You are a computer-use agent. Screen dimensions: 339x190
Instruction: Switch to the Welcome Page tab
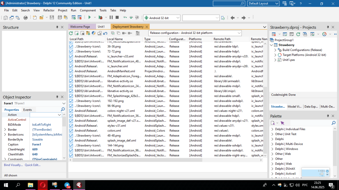pyautogui.click(x=80, y=27)
